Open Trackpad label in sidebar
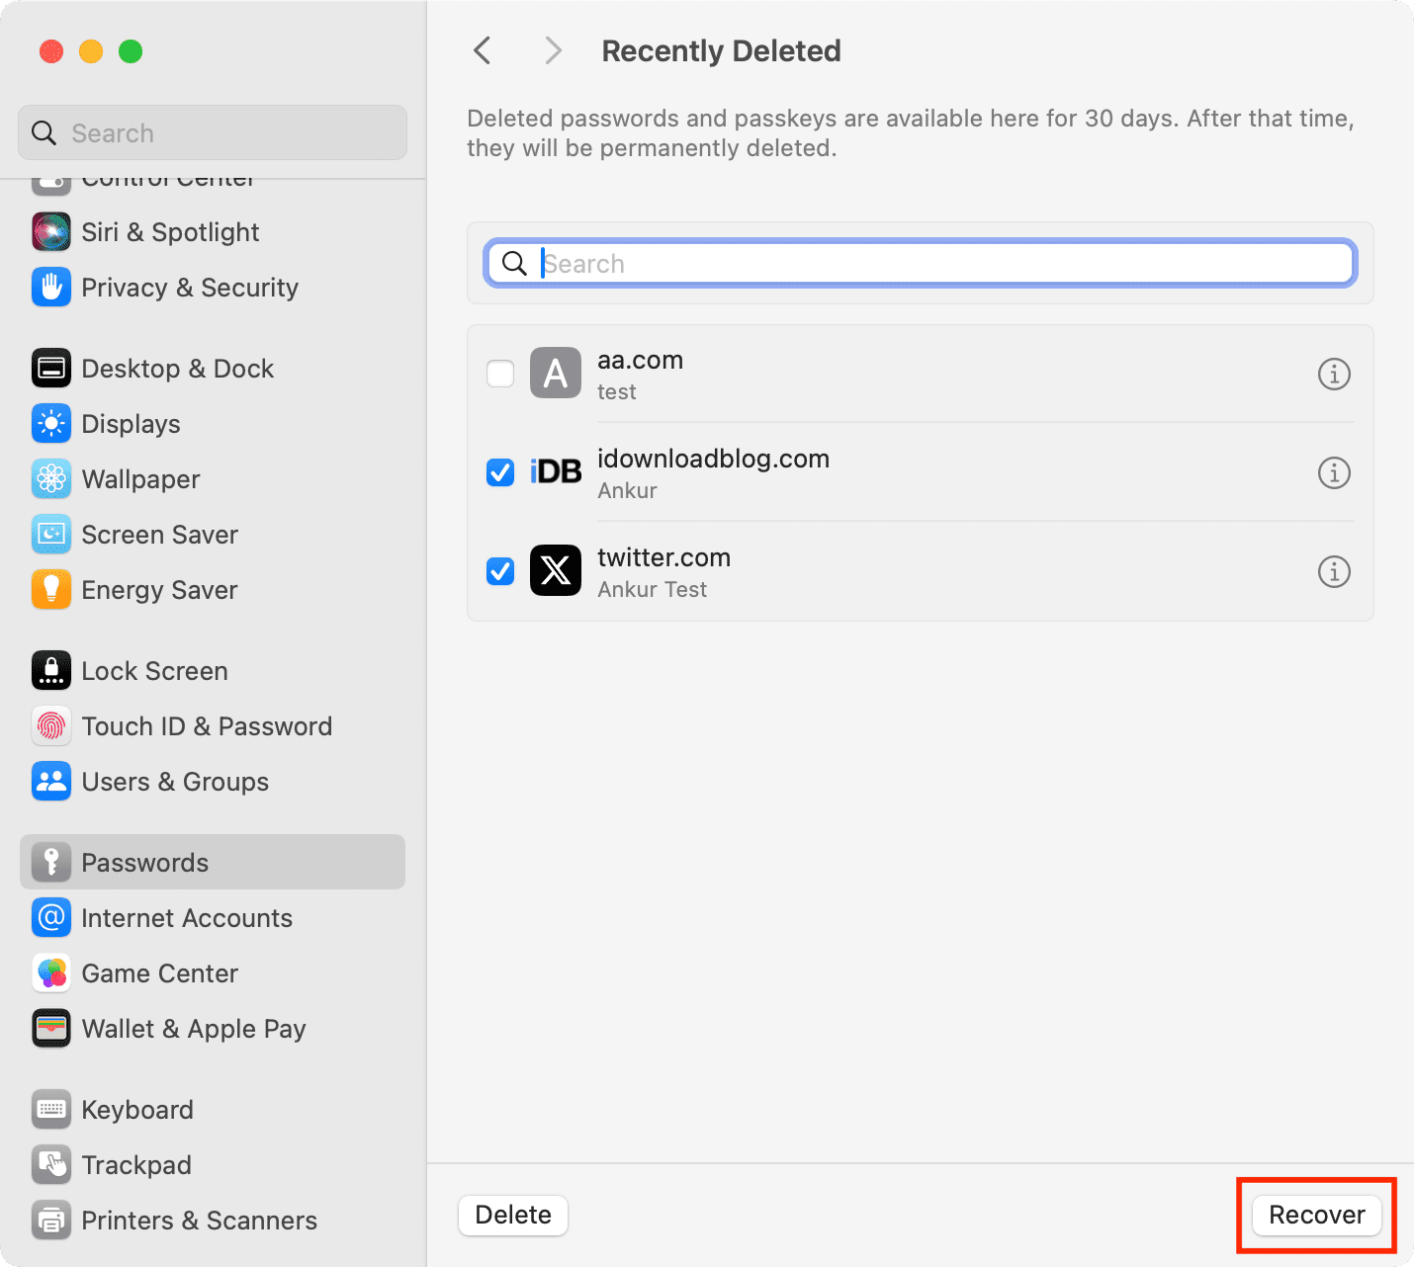This screenshot has height=1267, width=1414. click(136, 1165)
